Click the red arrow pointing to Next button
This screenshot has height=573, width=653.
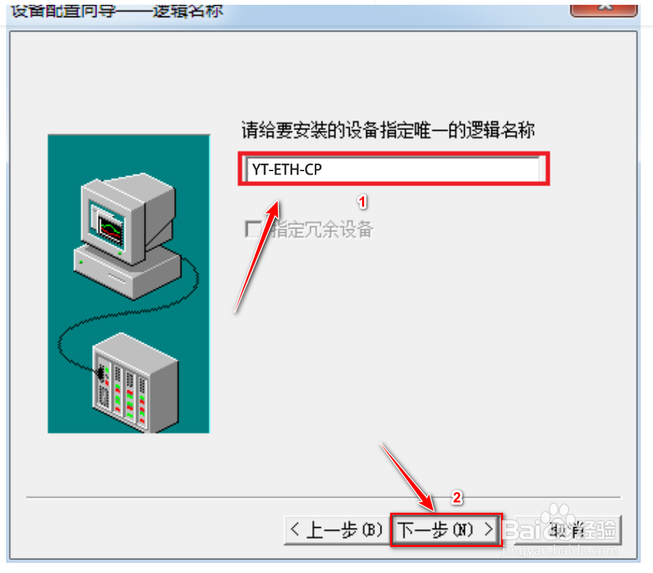(408, 477)
